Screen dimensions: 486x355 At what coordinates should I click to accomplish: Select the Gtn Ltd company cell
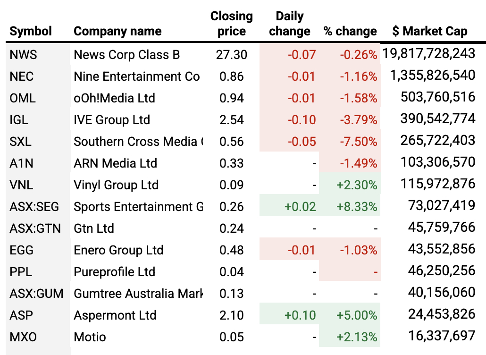(x=94, y=228)
